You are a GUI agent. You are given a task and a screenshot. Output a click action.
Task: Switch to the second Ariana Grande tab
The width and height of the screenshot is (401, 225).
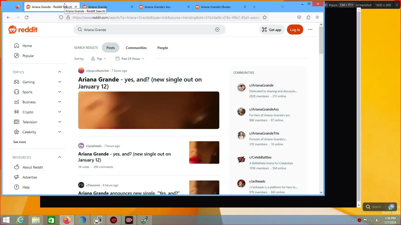108,7
